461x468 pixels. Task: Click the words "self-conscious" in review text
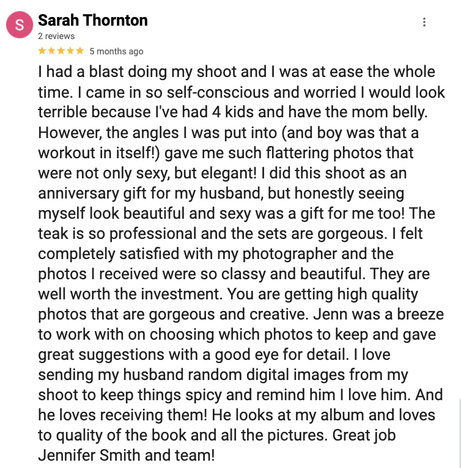[x=218, y=92]
